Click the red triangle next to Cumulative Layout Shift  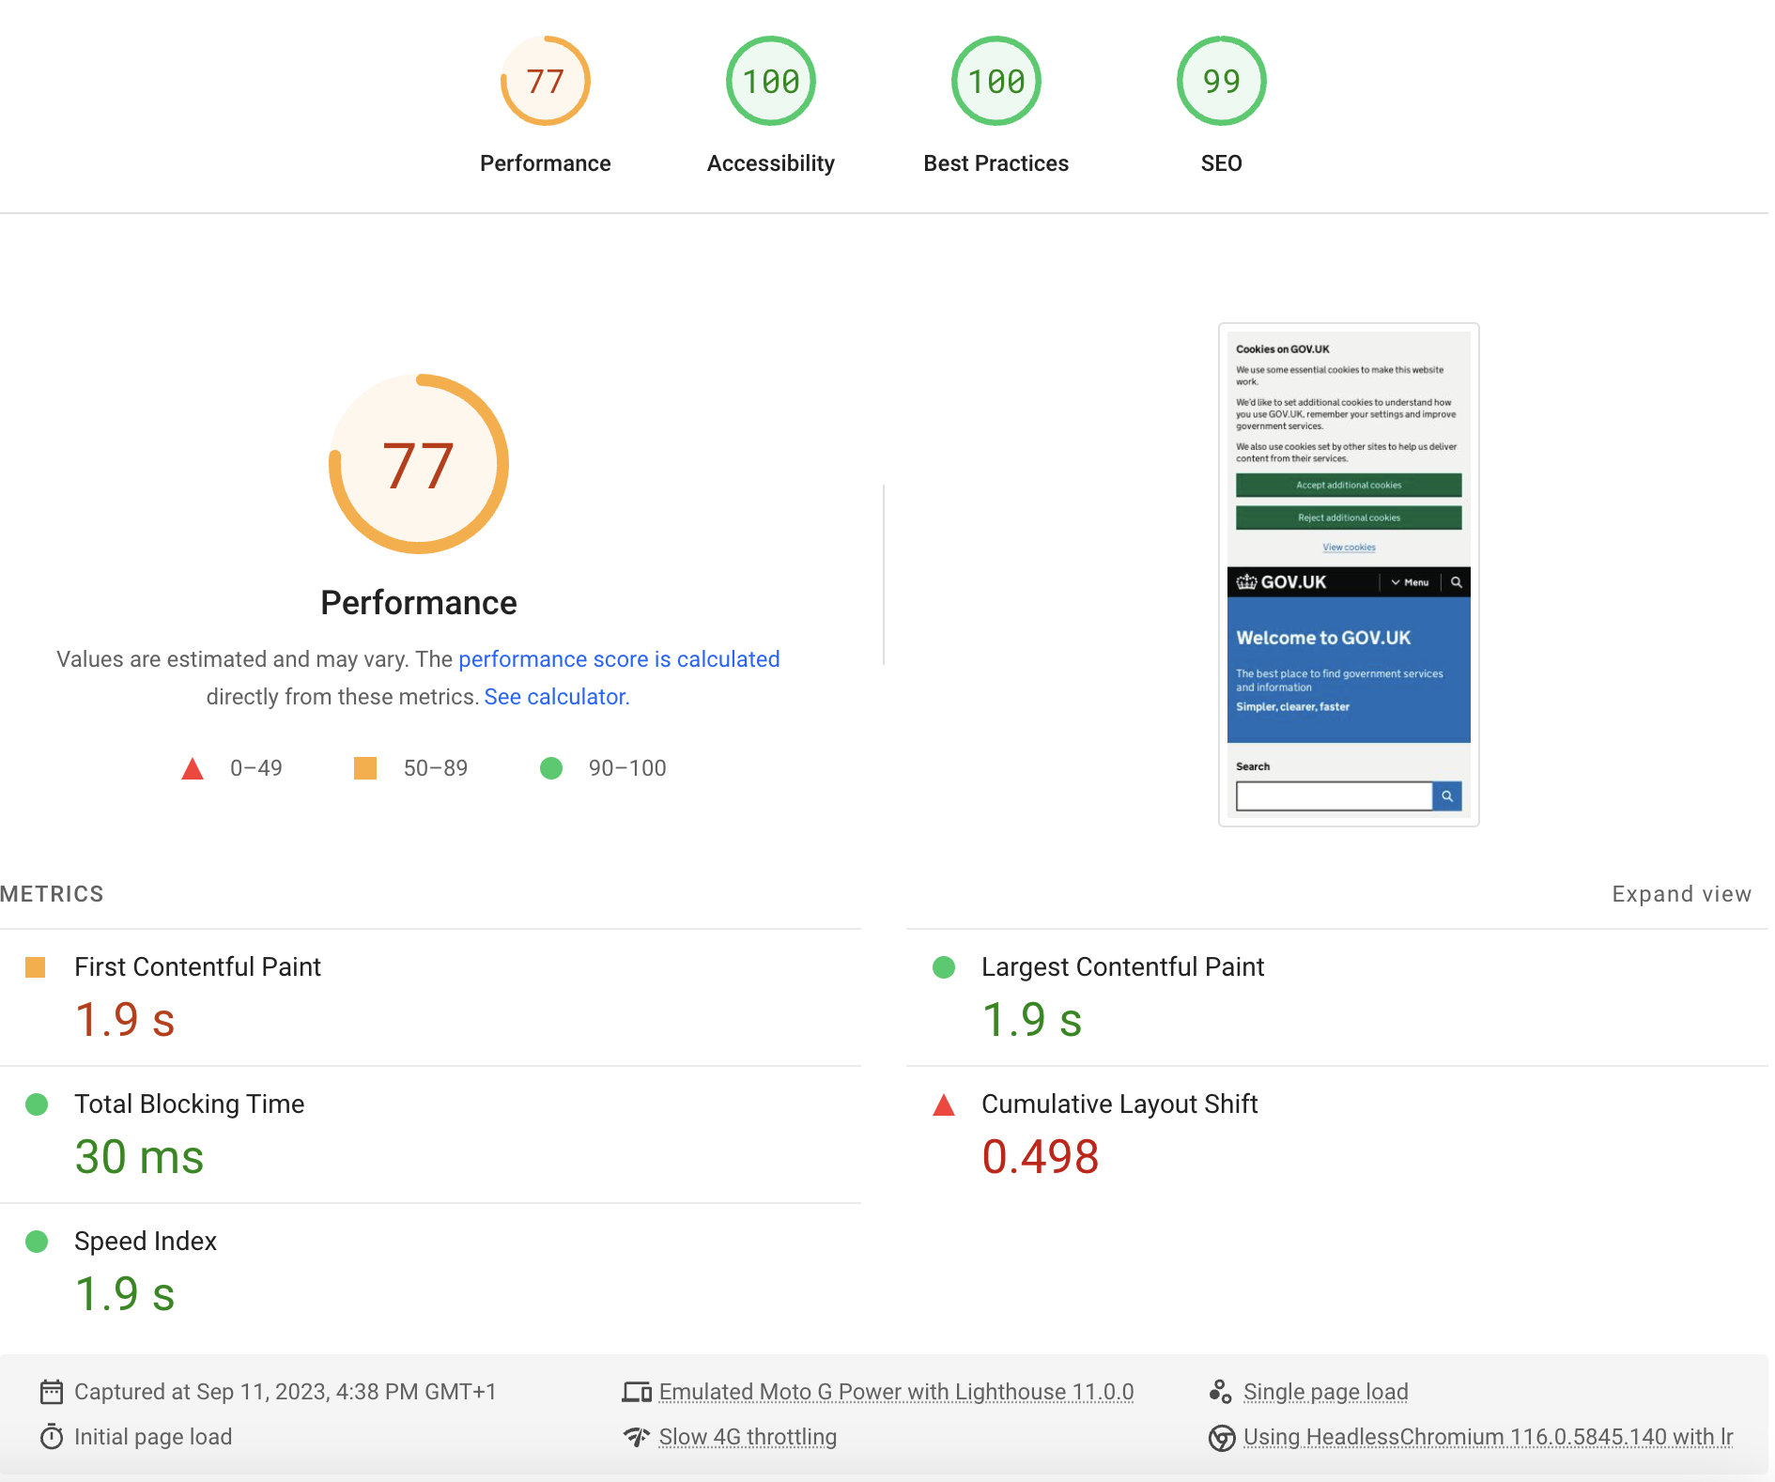coord(944,1104)
